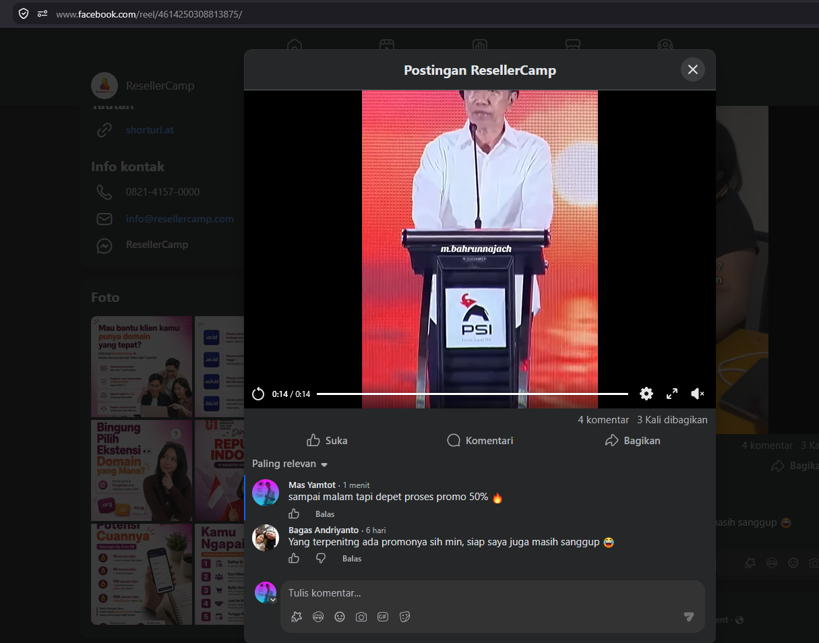Switch commenting identity via avatar dropdown

coord(266,592)
